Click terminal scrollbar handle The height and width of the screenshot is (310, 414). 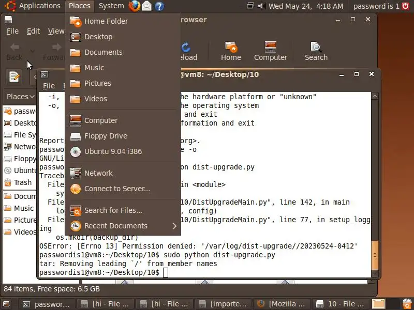(x=375, y=255)
